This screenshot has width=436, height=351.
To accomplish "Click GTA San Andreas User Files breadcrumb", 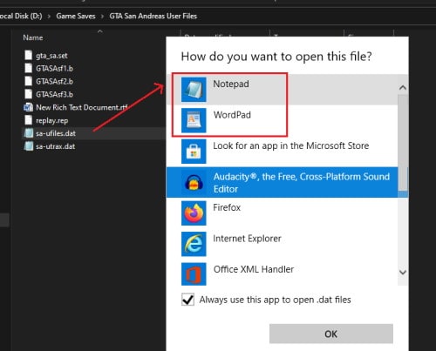I will pos(153,16).
